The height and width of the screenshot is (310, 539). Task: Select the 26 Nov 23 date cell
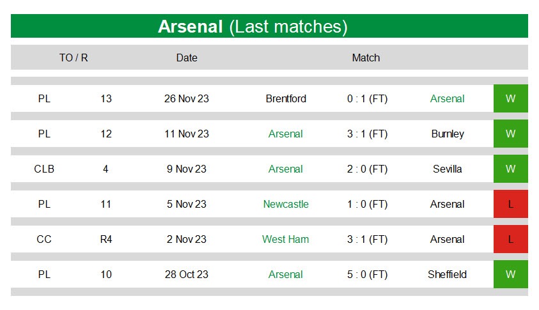[187, 98]
